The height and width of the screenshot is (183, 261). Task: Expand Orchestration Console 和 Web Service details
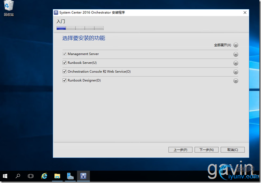236,72
